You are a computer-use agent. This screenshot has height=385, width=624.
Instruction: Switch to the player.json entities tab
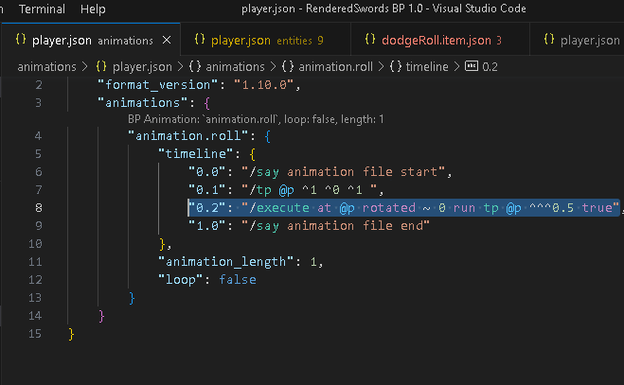pyautogui.click(x=265, y=40)
